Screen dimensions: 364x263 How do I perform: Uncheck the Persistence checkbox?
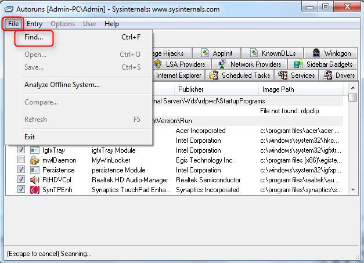pos(21,169)
